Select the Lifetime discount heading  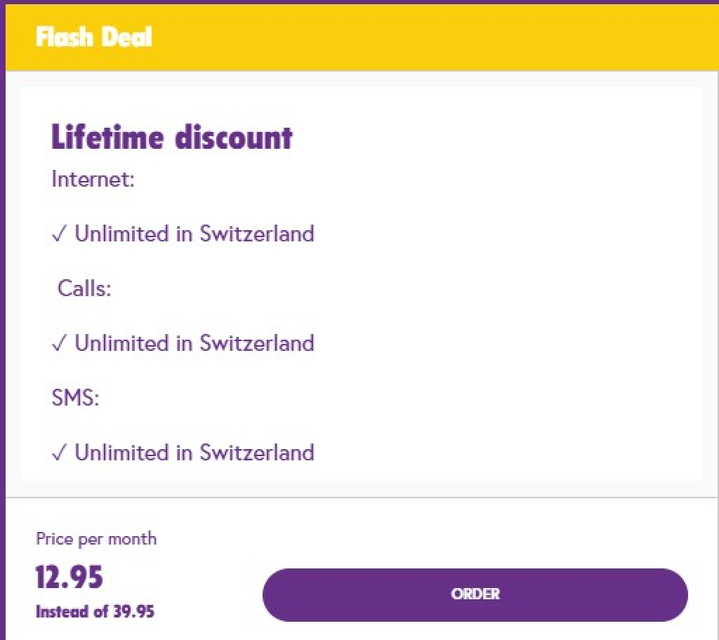(x=171, y=137)
